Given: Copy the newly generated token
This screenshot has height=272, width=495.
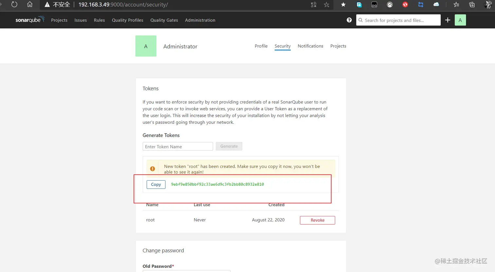Looking at the screenshot, I should [x=156, y=185].
